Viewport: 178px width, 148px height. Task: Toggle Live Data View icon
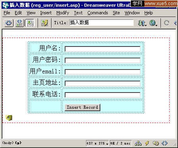coord(44,23)
